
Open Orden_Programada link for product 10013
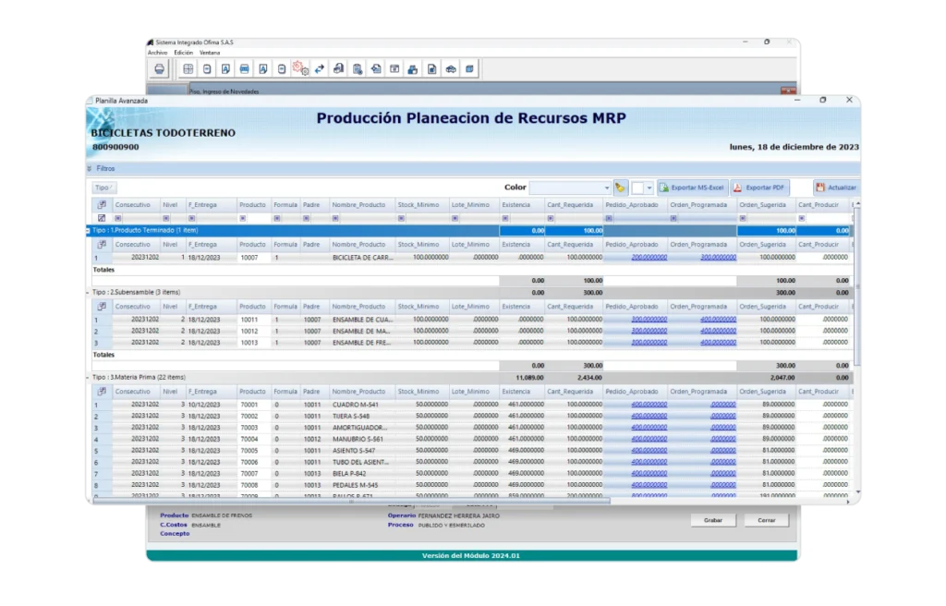click(718, 343)
